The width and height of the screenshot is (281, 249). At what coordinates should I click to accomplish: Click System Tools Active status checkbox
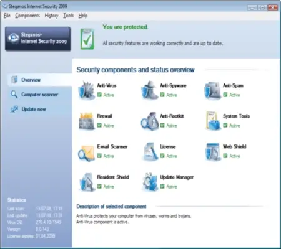(225, 125)
